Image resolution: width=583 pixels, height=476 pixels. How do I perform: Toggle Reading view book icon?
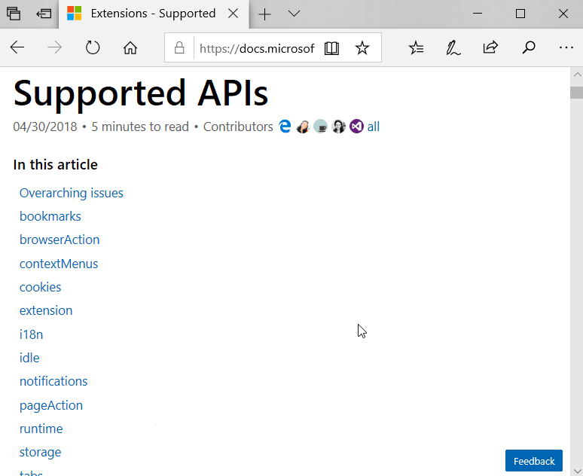(331, 48)
